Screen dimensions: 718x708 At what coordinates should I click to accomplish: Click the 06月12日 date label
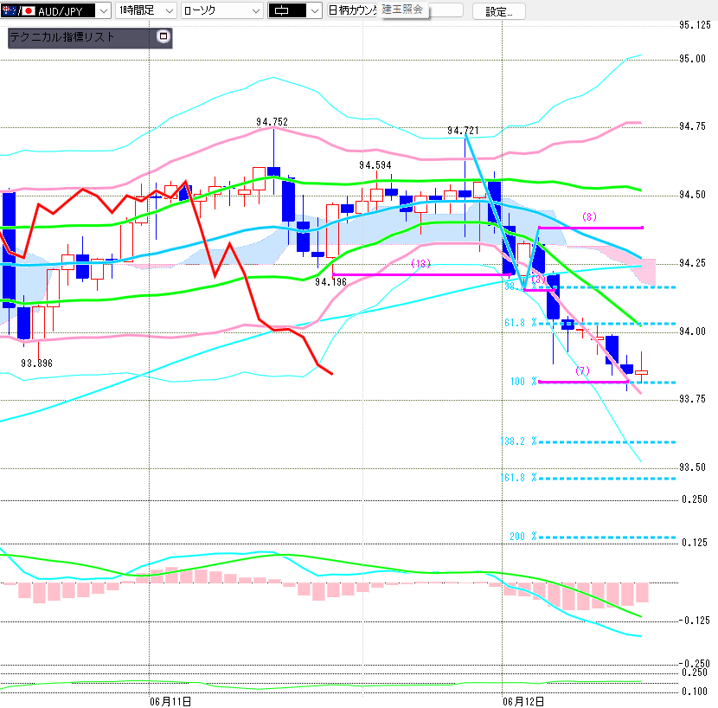pyautogui.click(x=523, y=702)
